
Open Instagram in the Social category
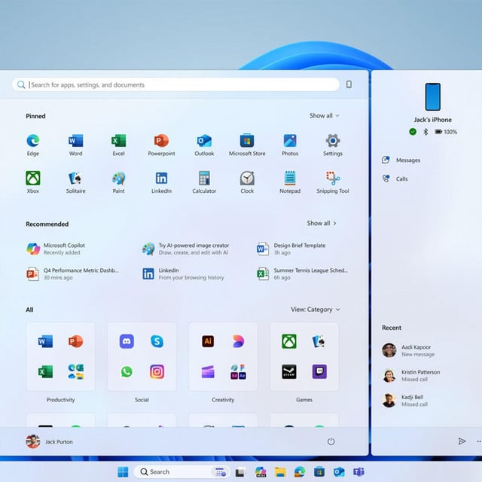(157, 371)
